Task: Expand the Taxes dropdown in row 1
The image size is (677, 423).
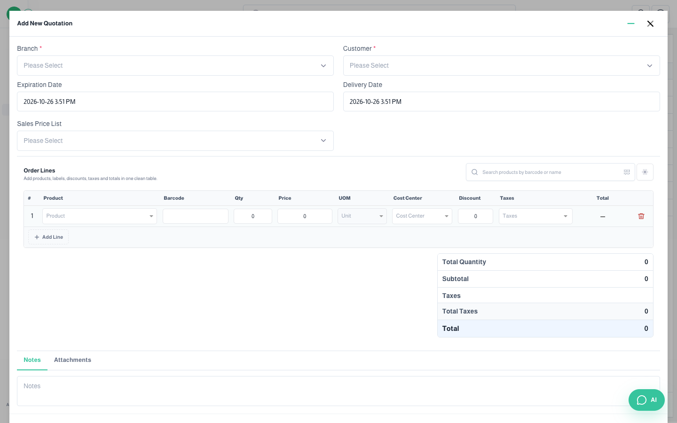Action: [x=535, y=216]
